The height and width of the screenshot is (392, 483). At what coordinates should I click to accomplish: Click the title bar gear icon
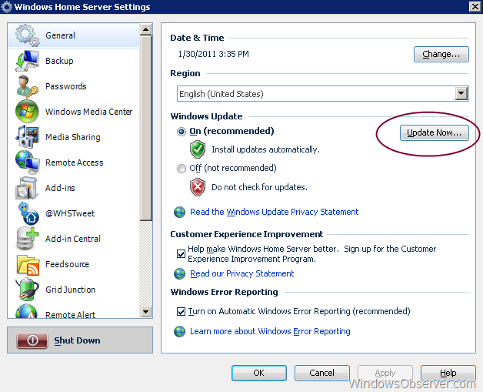coord(6,7)
